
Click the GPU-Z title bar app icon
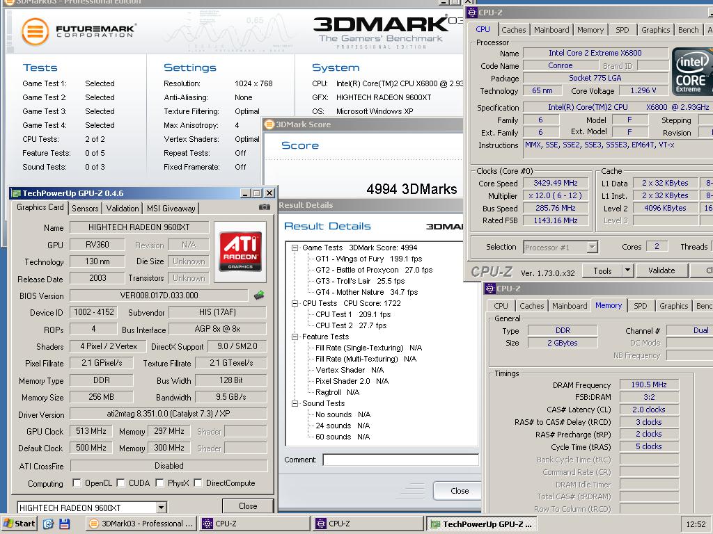(x=17, y=193)
